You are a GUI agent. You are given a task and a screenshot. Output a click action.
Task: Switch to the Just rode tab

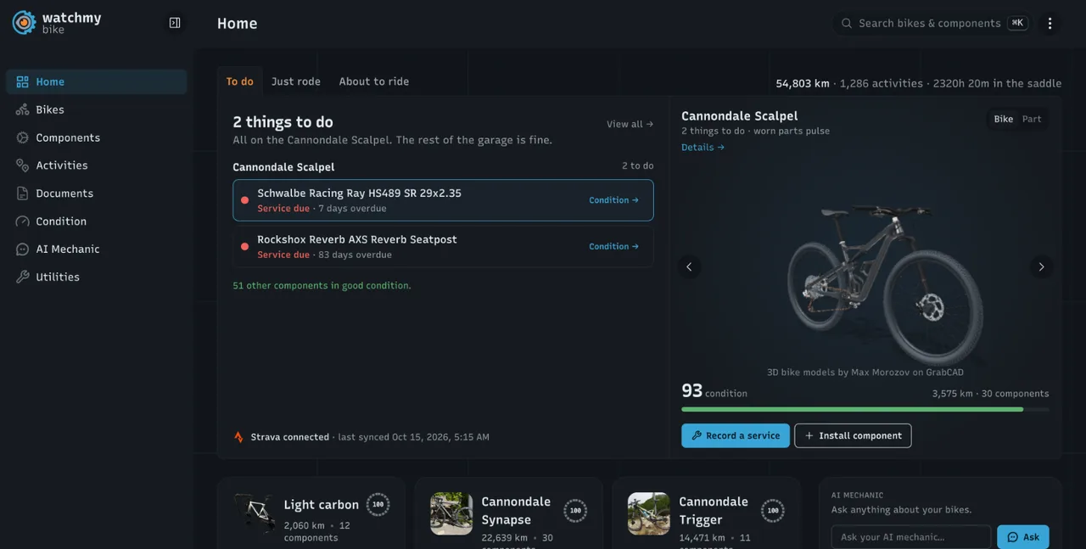(x=296, y=81)
